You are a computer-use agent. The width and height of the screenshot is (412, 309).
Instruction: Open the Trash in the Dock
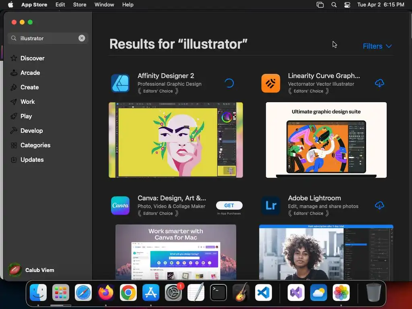374,293
